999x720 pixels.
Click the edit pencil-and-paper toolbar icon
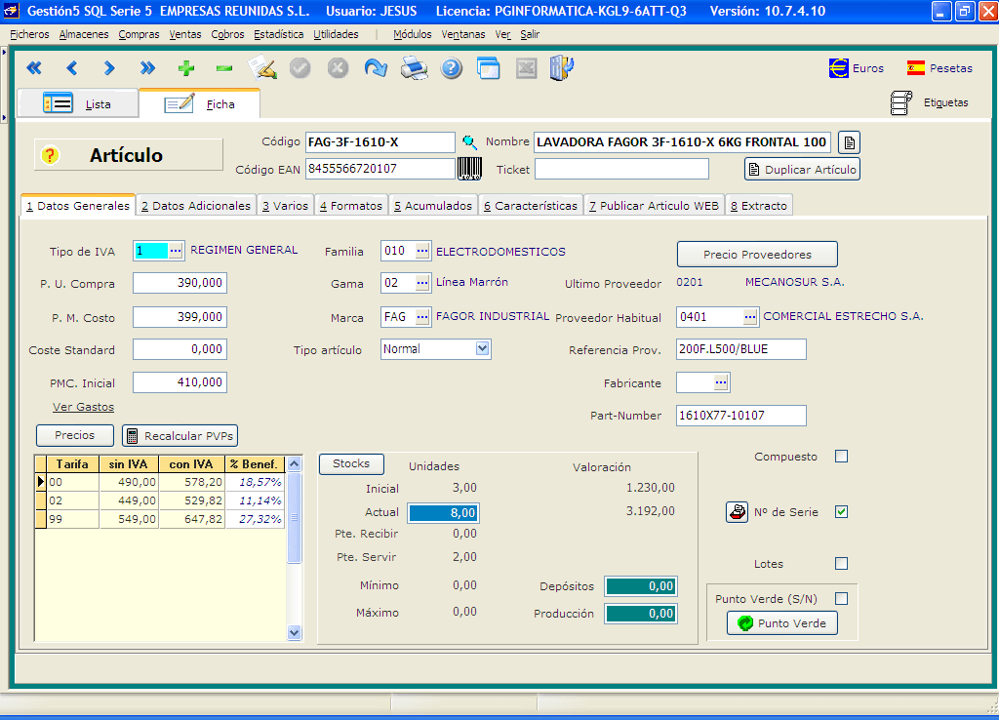click(262, 68)
